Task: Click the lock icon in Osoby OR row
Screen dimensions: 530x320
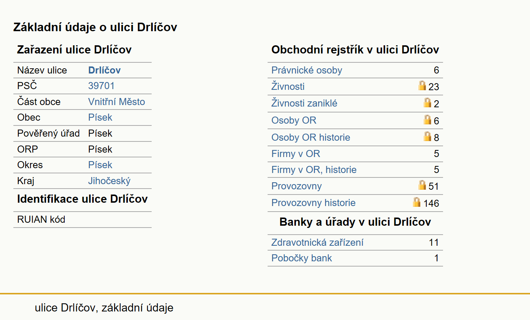Action: pyautogui.click(x=427, y=120)
